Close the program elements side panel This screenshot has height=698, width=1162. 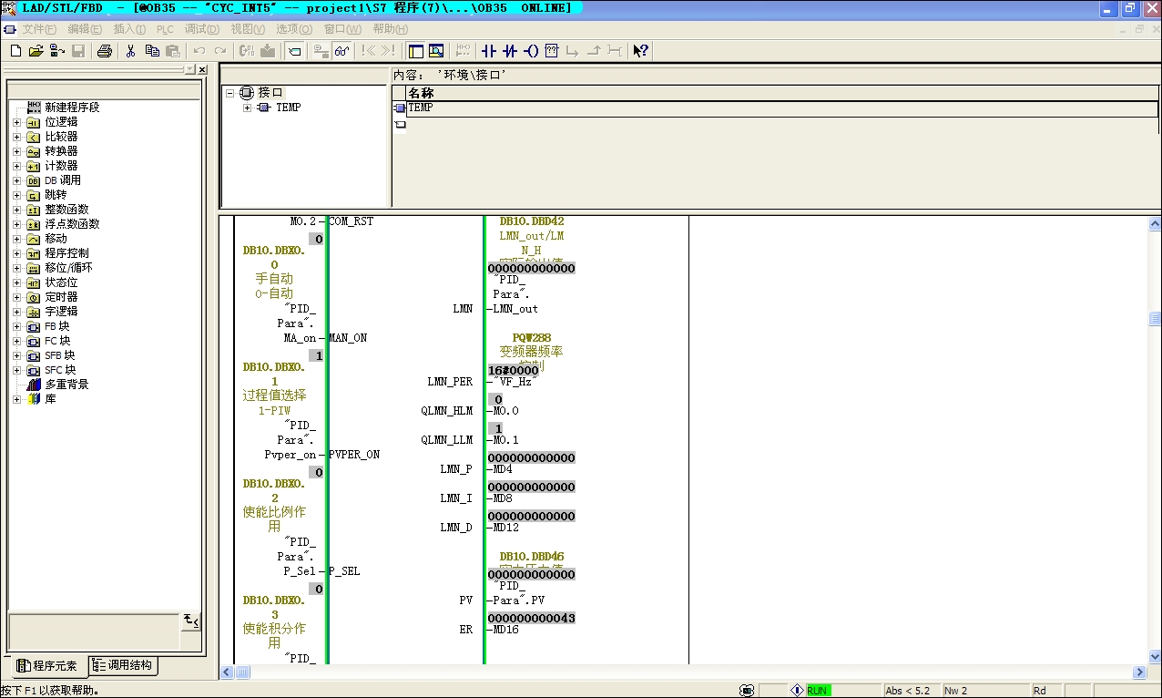(202, 70)
